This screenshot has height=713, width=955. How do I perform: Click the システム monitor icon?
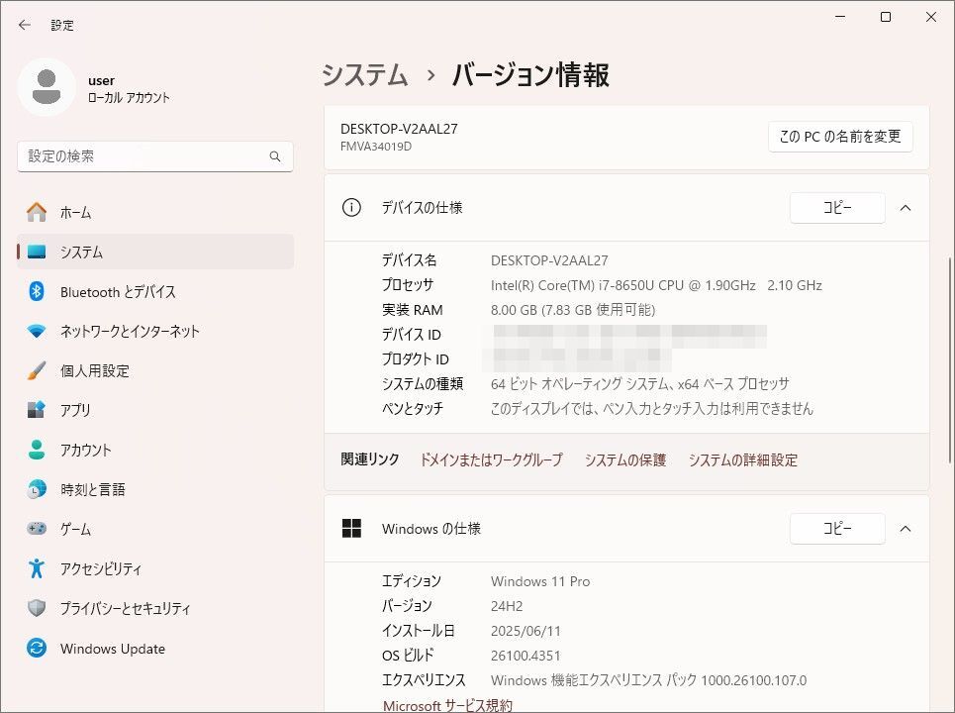[37, 252]
